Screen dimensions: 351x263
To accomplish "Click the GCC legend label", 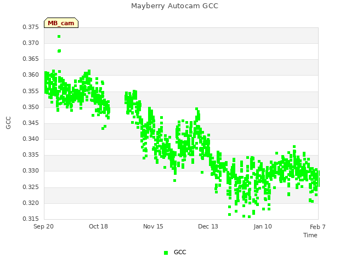I will (180, 252).
